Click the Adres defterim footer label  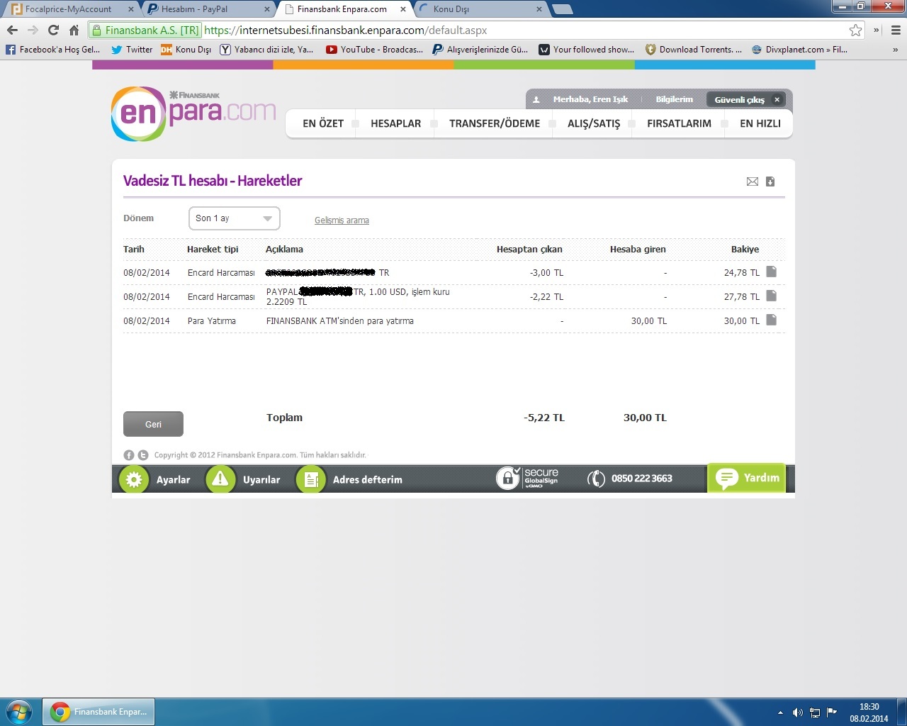368,480
